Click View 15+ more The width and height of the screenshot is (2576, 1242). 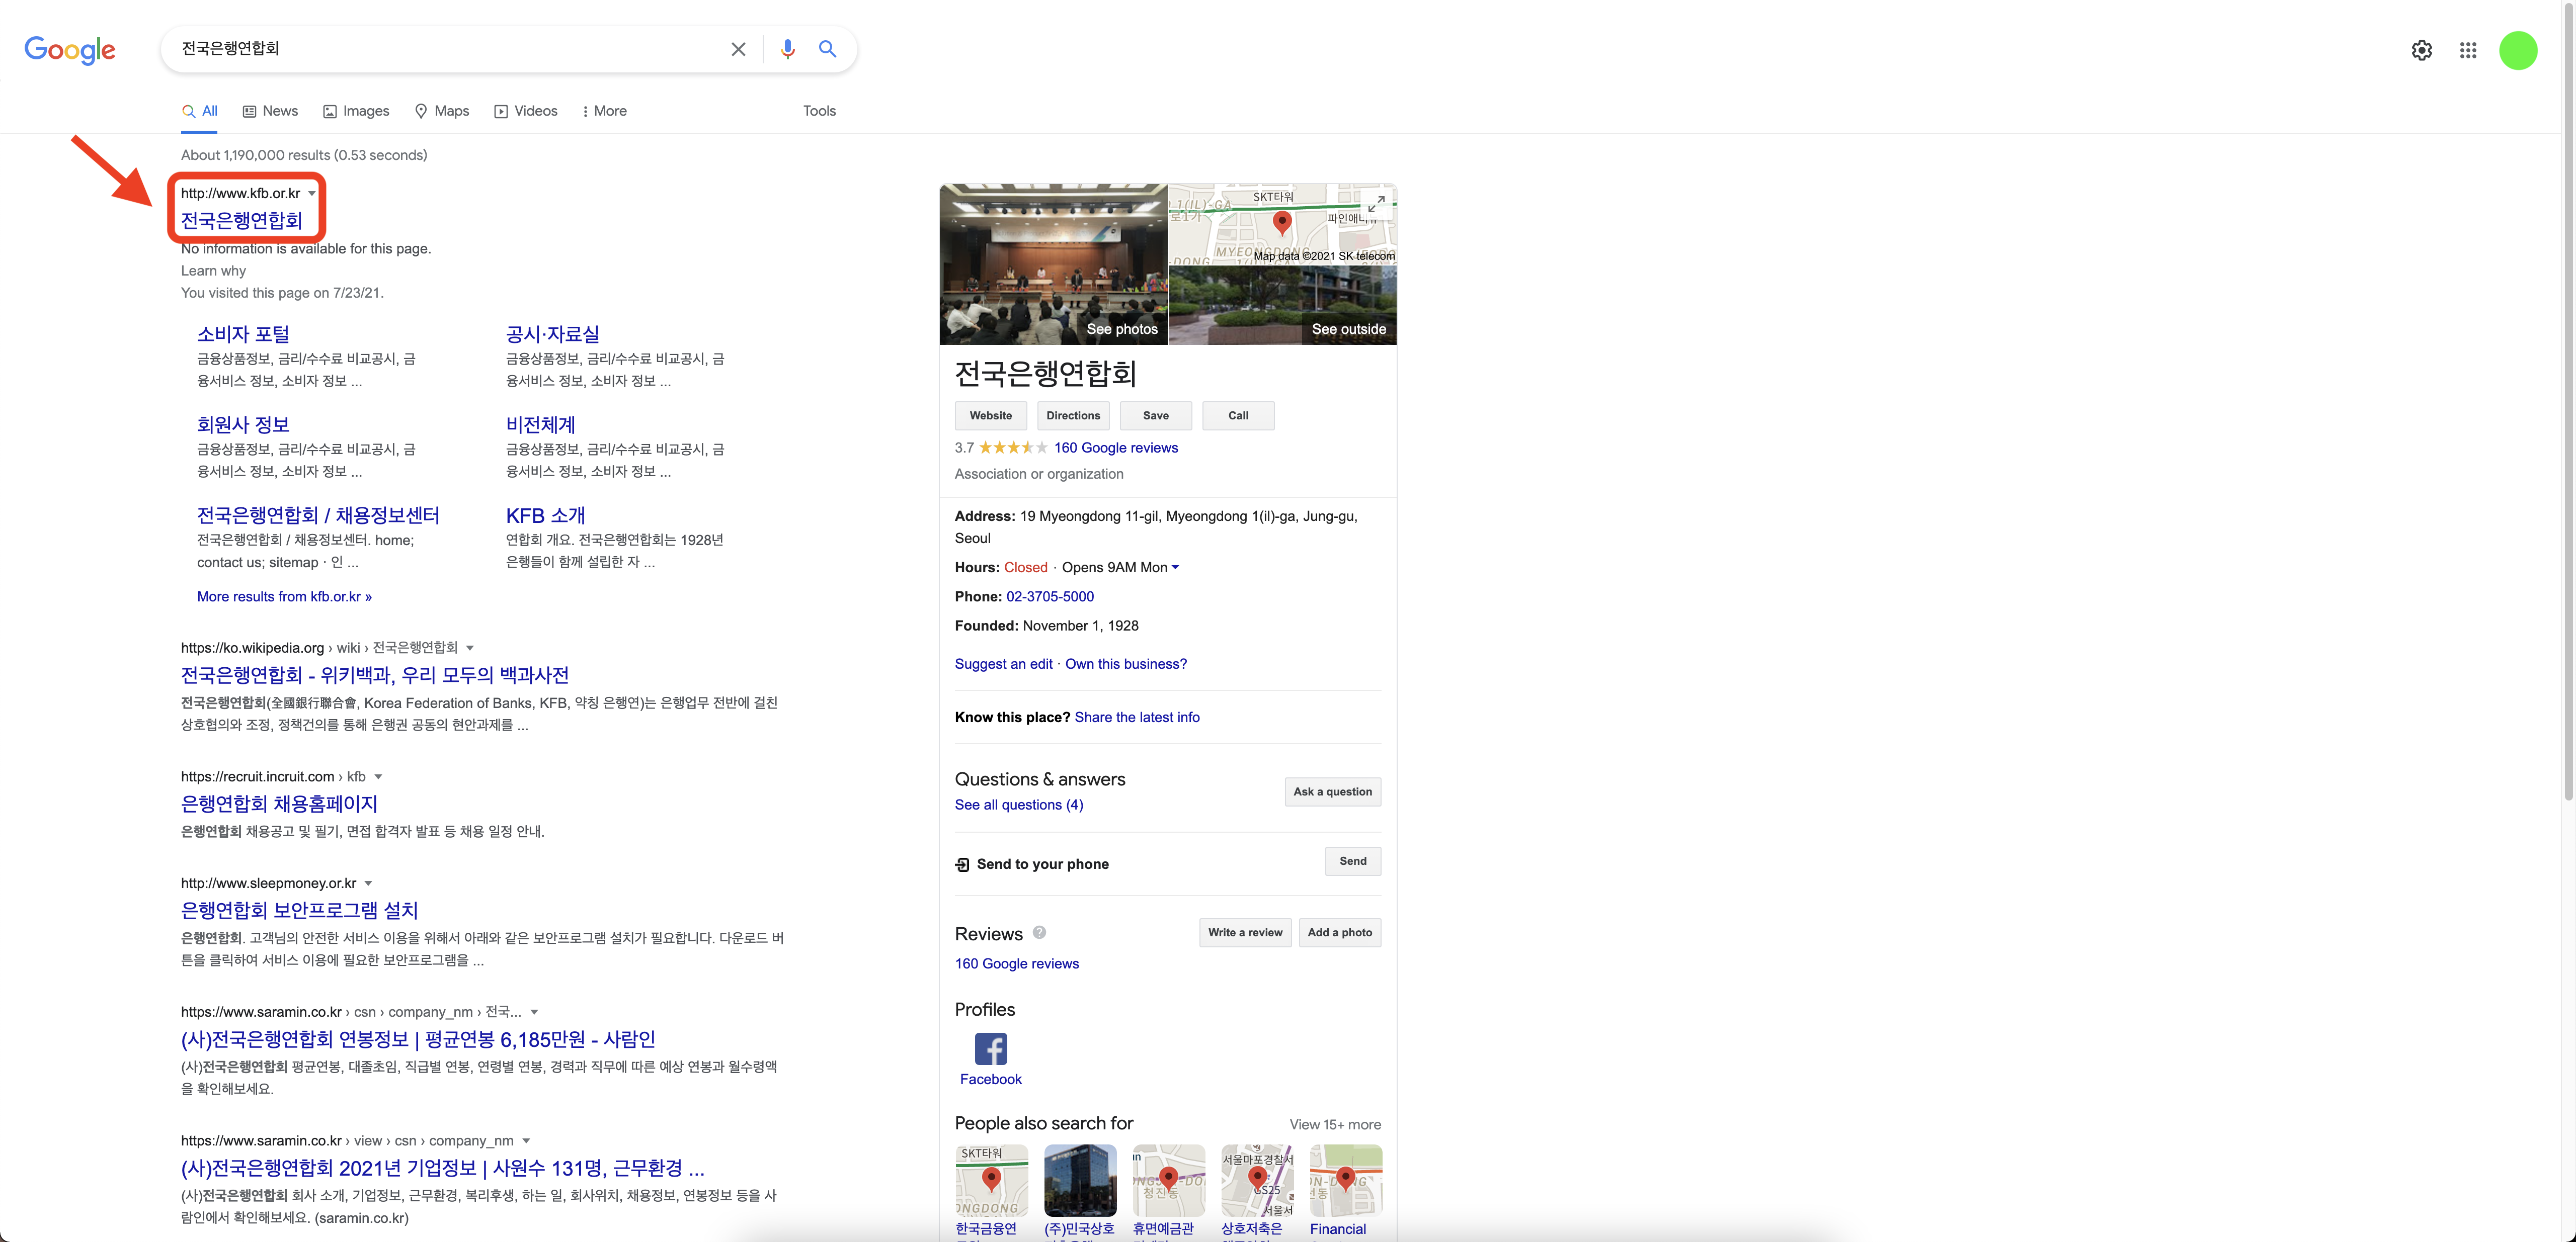1335,1124
